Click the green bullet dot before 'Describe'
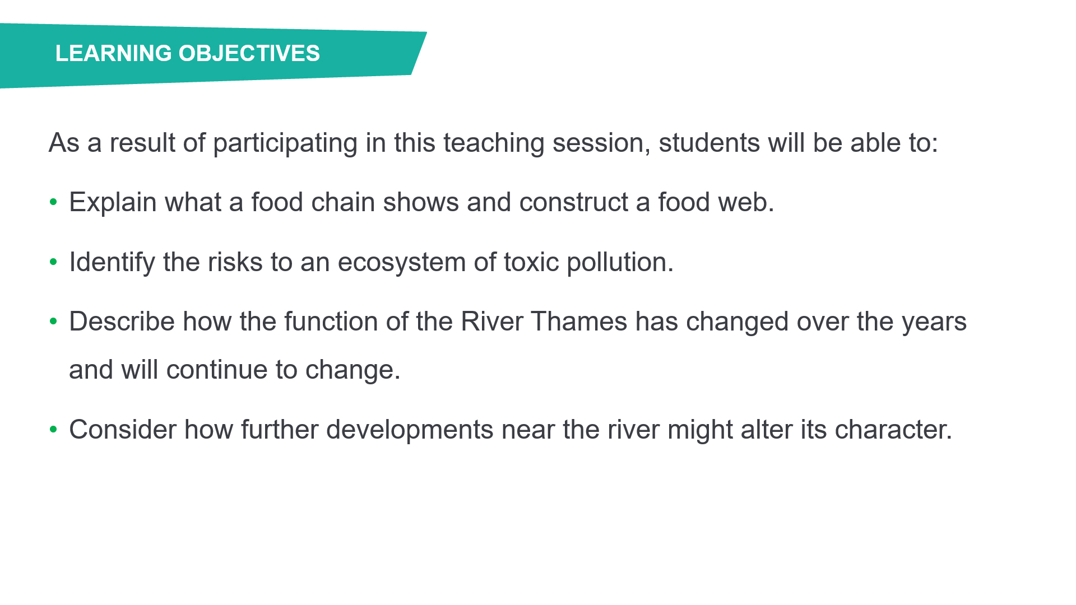This screenshot has width=1076, height=605. (54, 321)
